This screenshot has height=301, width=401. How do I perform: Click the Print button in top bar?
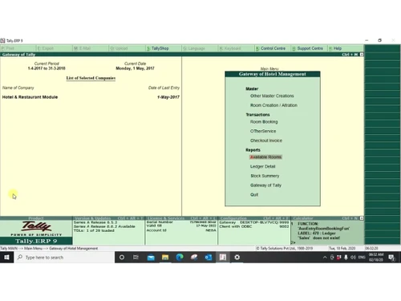18,48
